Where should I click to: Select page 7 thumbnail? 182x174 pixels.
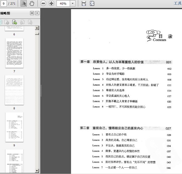coord(14,53)
